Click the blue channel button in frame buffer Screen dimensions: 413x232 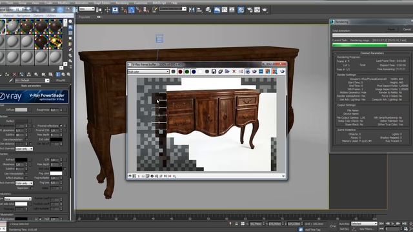(x=194, y=72)
